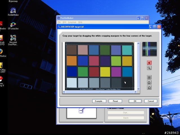Click the magnified corner preview thumbnail
Image resolution: width=180 pixels, height=135 pixels.
coord(149,49)
